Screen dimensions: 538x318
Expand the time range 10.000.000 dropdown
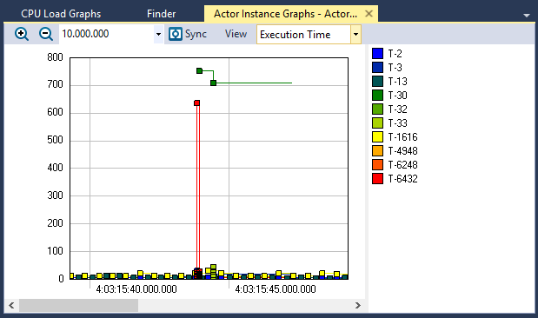[158, 34]
